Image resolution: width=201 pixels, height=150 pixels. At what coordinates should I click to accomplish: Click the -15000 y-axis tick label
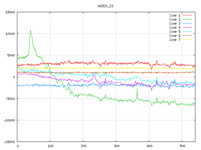pyautogui.click(x=9, y=142)
